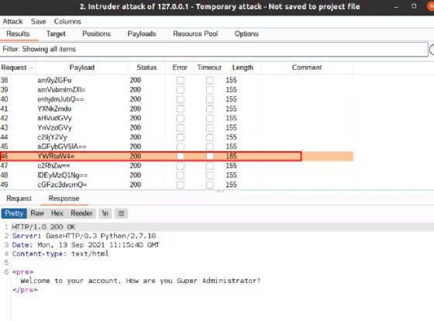Screen dimensions: 434x321
Task: Sort by the Error column header
Action: coord(180,67)
